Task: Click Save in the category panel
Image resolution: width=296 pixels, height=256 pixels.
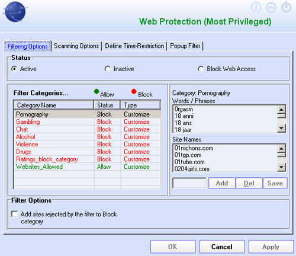Action: pyautogui.click(x=275, y=183)
